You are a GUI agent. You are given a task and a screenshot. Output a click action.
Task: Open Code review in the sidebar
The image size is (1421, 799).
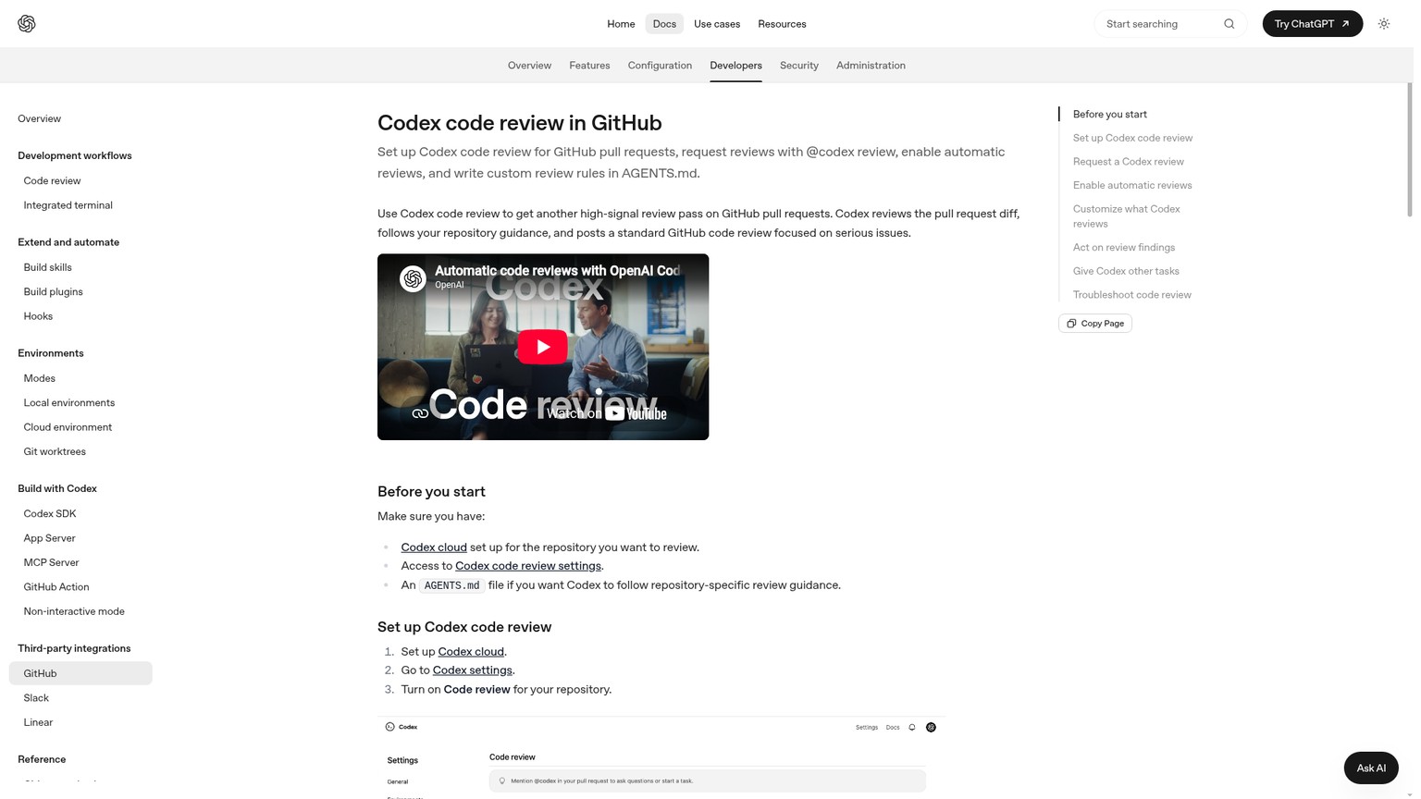pos(52,180)
